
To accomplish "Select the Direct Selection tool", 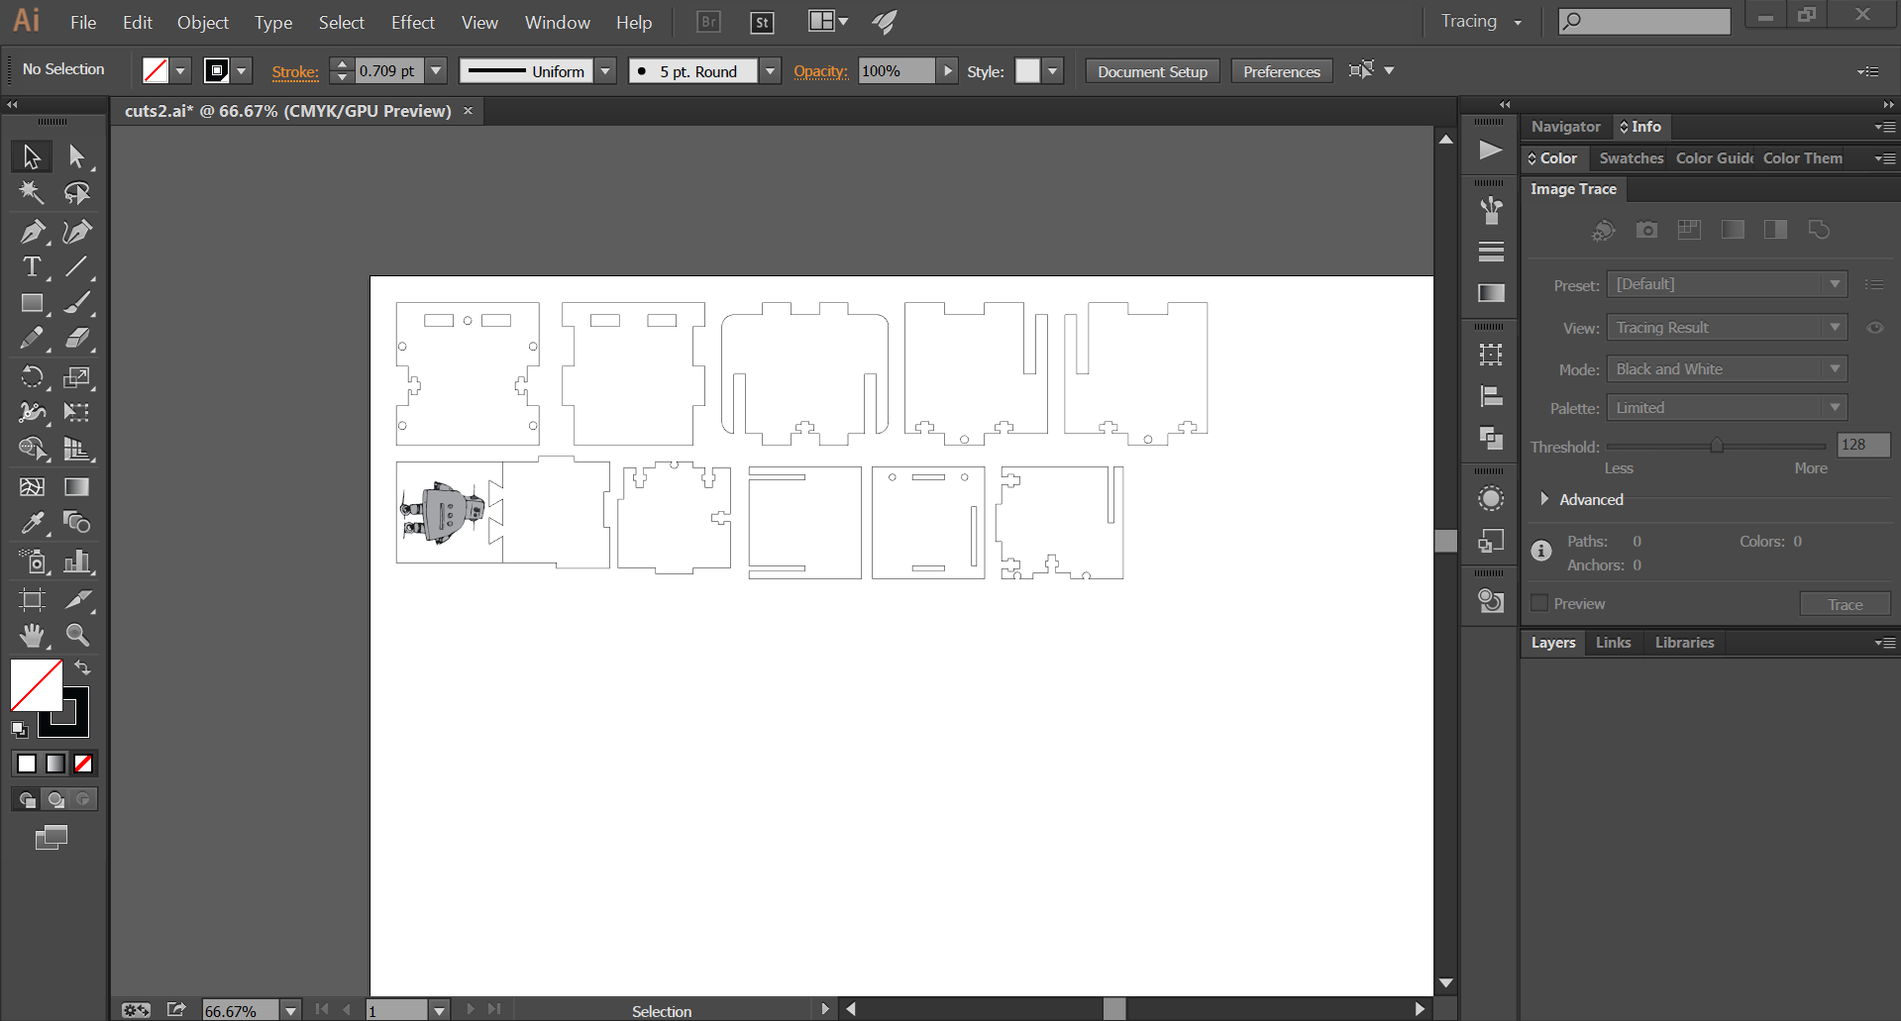I will pyautogui.click(x=77, y=156).
